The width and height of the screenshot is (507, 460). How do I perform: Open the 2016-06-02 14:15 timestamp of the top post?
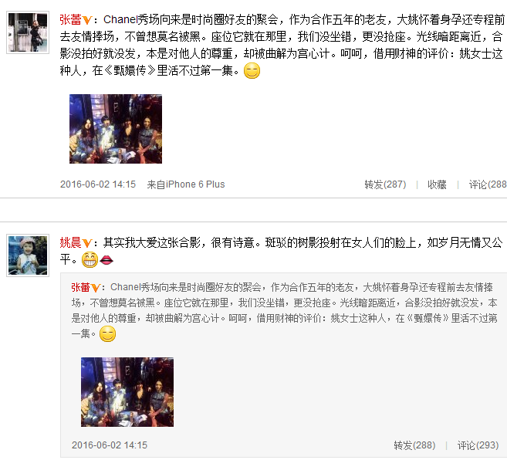point(98,184)
